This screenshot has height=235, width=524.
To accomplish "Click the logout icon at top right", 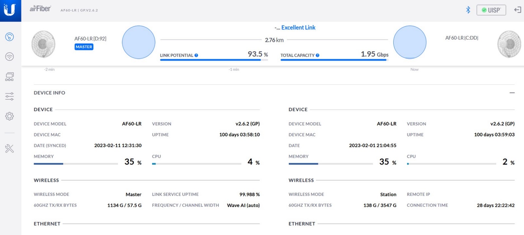I will 517,10.
